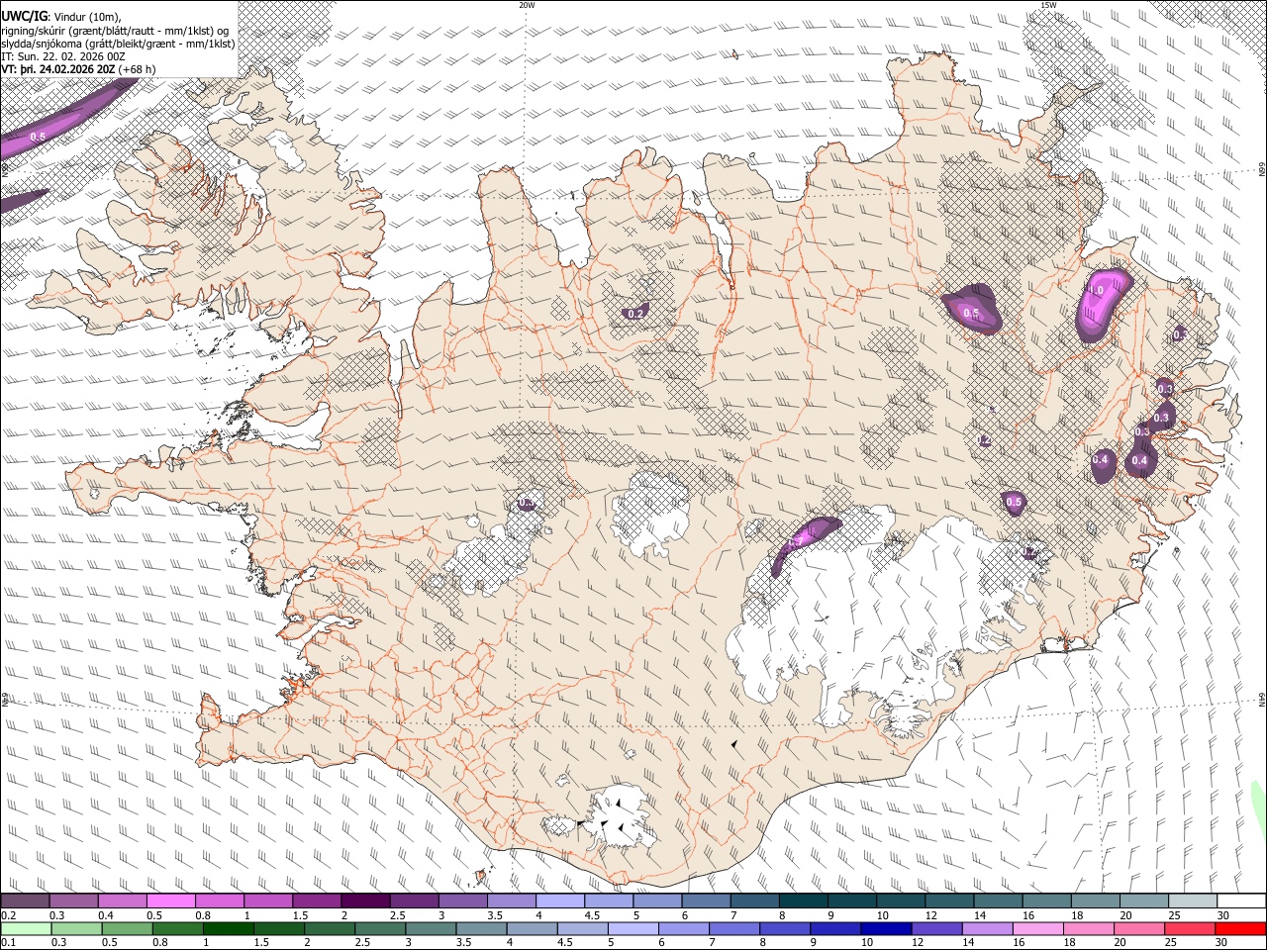Click the palest green swatch between 0.1 and 0.3
Viewport: 1267px width, 950px height.
pyautogui.click(x=25, y=929)
